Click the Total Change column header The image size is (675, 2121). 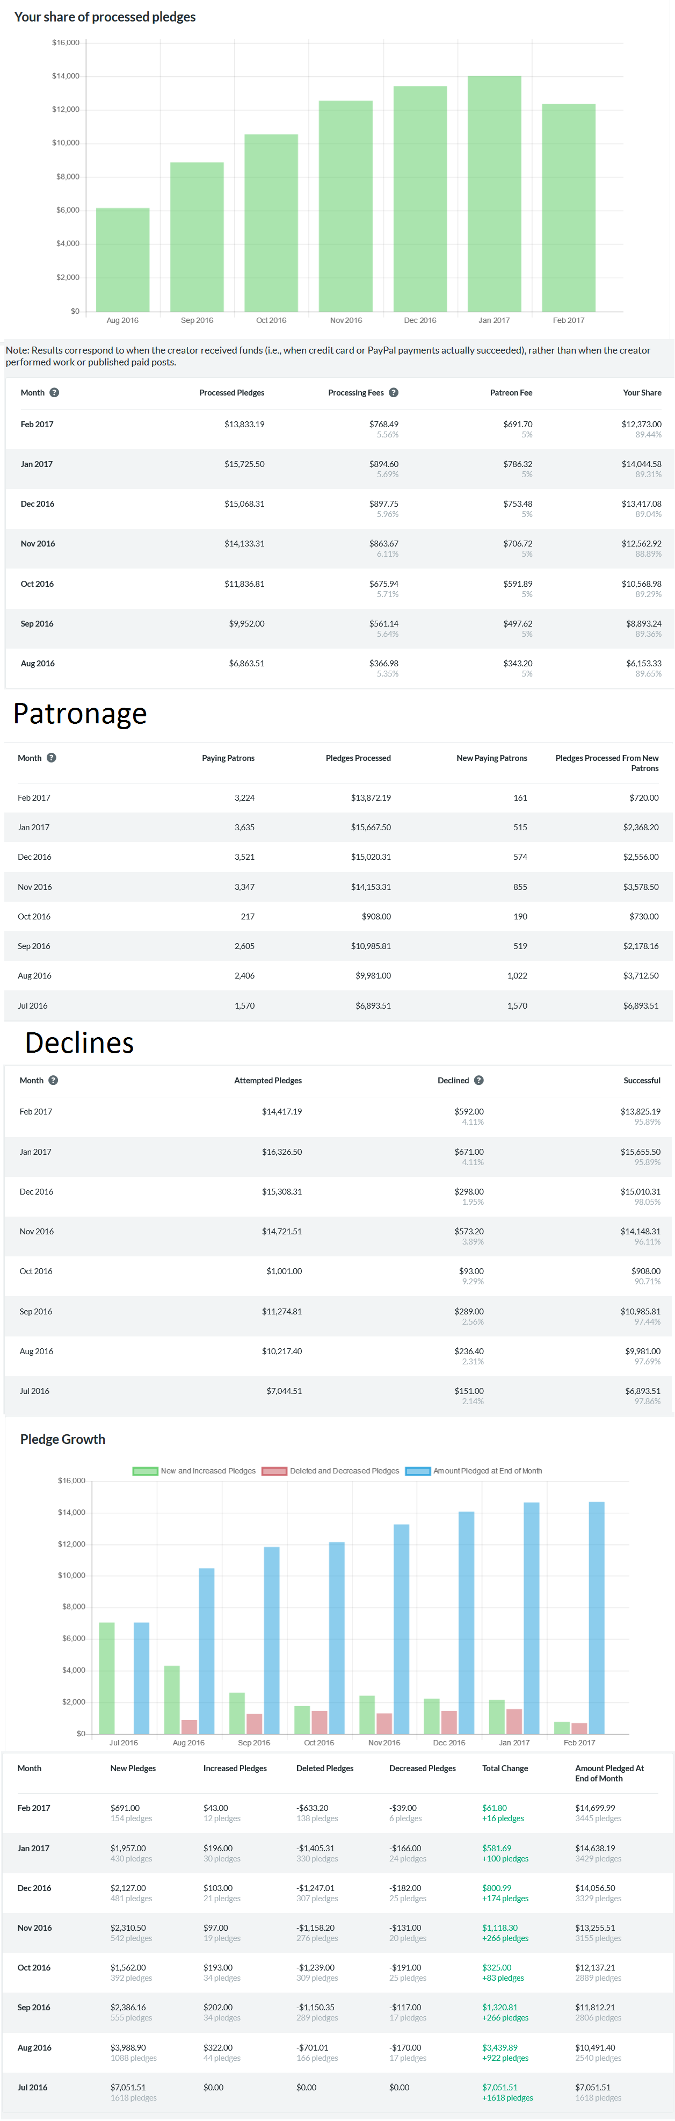click(x=505, y=1768)
